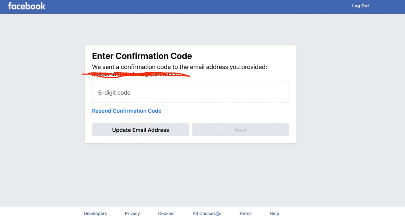Click the red scribble over the email

pyautogui.click(x=136, y=75)
